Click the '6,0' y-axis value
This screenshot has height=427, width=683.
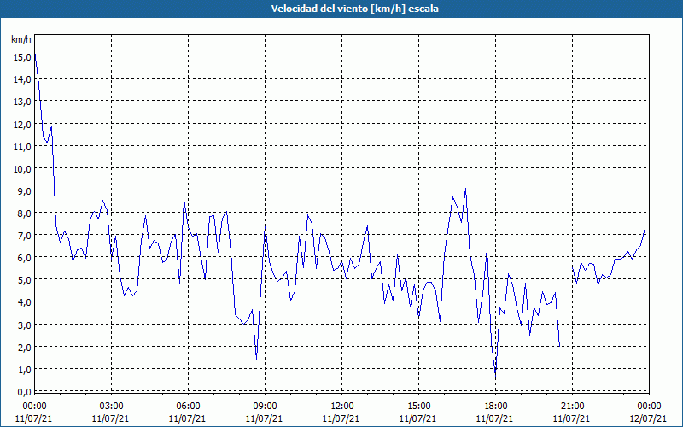24,258
